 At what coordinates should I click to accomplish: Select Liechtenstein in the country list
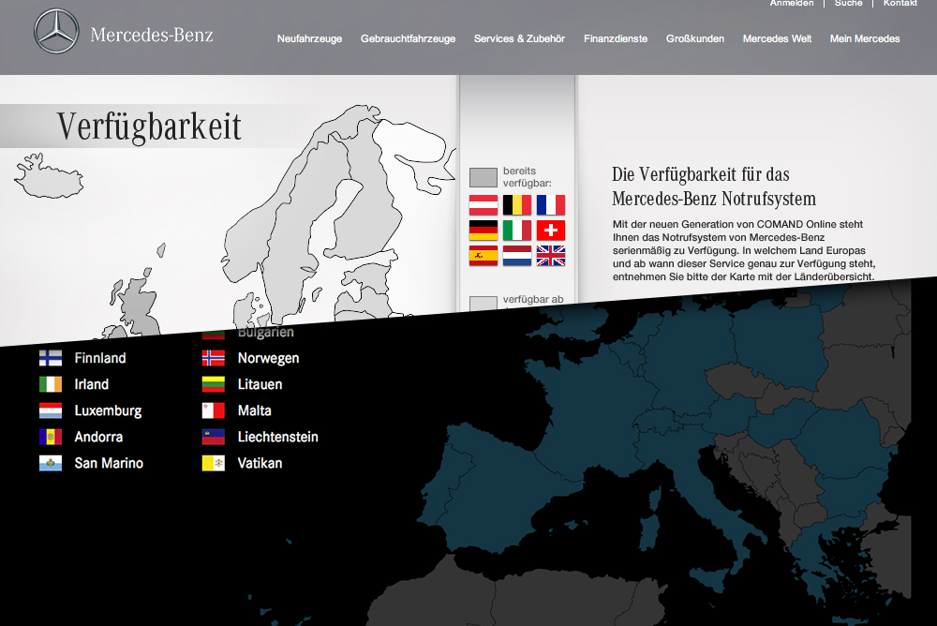(277, 437)
